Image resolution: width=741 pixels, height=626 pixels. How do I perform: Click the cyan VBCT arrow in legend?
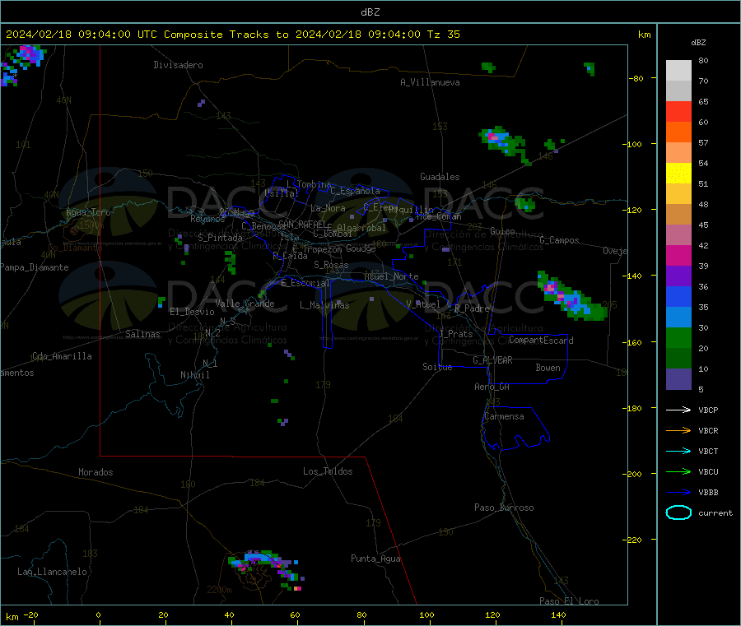[x=678, y=452]
